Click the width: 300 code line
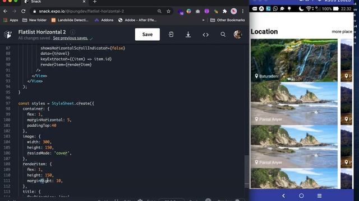 click(x=39, y=142)
